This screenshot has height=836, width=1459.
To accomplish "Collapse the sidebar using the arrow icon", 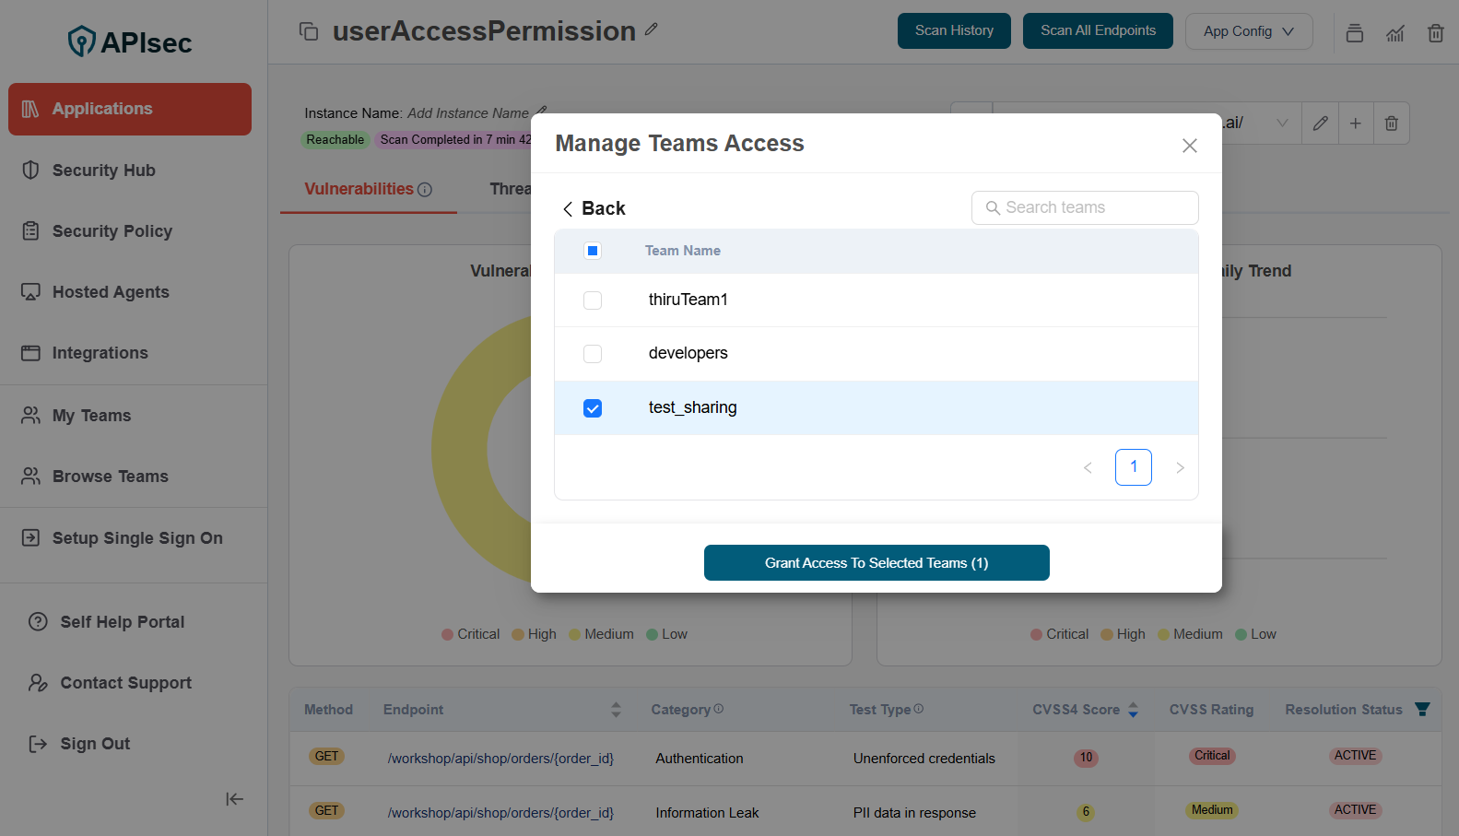I will coord(234,799).
